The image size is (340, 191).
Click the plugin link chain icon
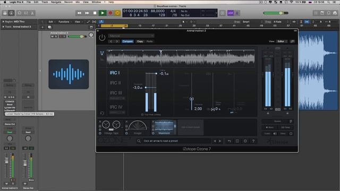click(x=292, y=41)
